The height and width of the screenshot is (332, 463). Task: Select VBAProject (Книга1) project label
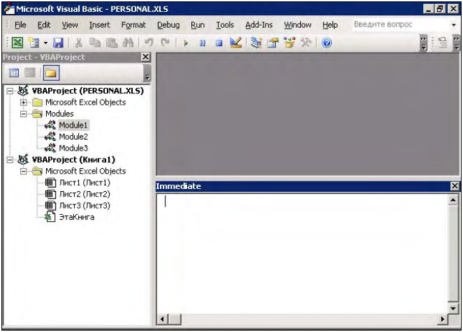coord(73,160)
